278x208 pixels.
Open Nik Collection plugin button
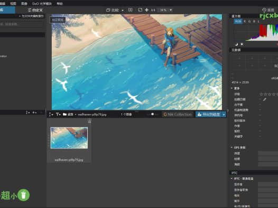(178, 115)
